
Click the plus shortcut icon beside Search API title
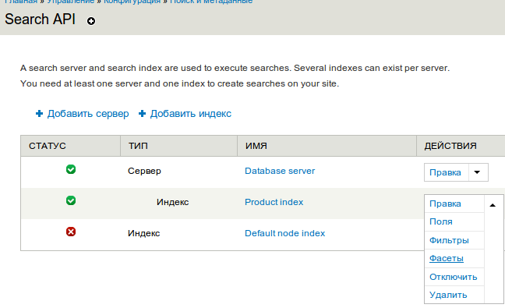[x=91, y=21]
